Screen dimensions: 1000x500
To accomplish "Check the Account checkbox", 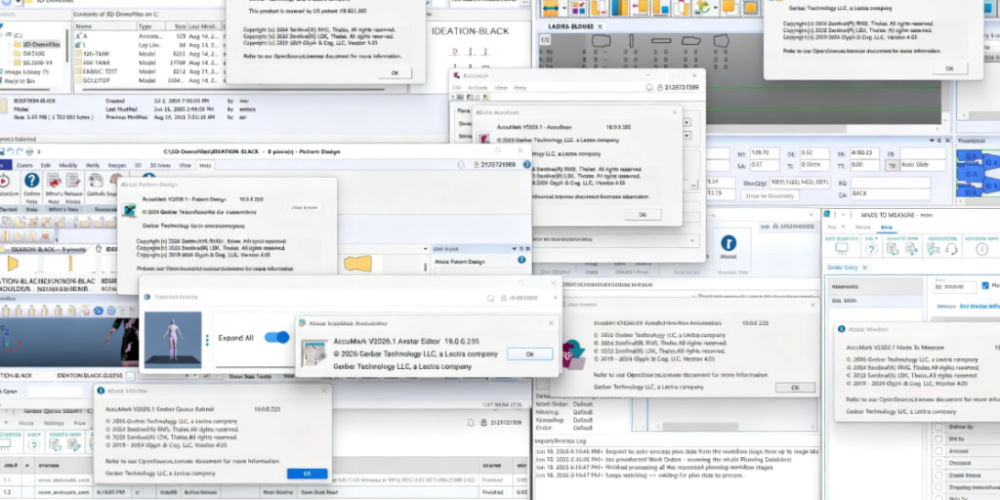I will click(938, 451).
